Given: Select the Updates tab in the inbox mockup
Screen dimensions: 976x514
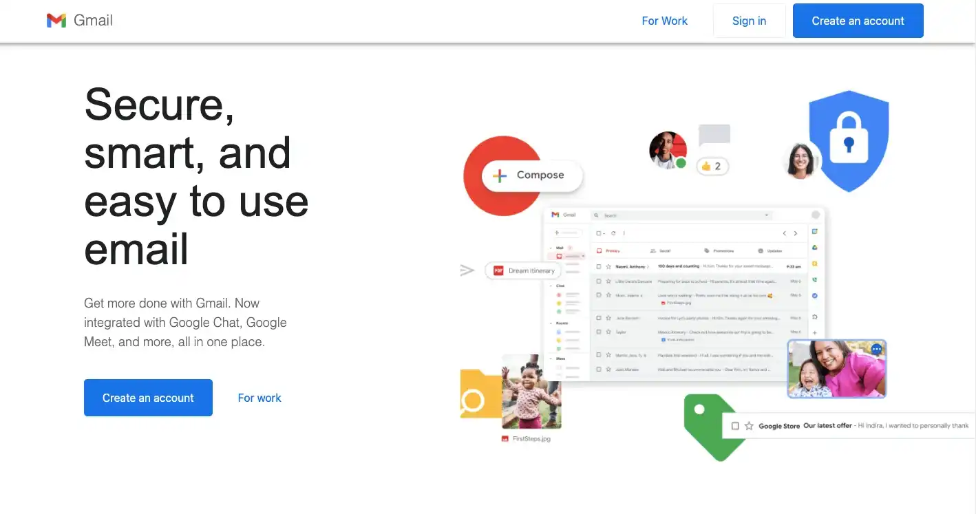Looking at the screenshot, I should tap(770, 250).
